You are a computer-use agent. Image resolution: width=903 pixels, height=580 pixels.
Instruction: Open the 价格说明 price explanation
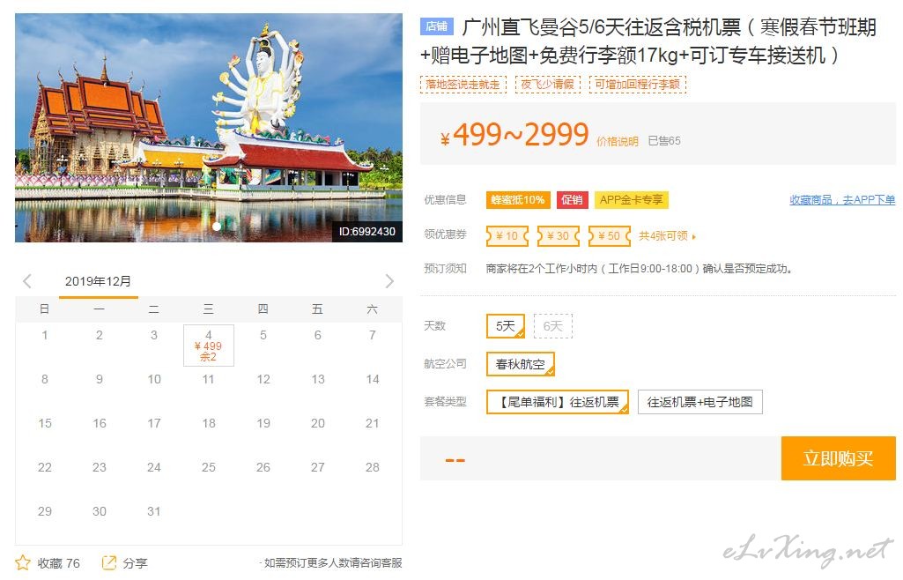coord(618,142)
